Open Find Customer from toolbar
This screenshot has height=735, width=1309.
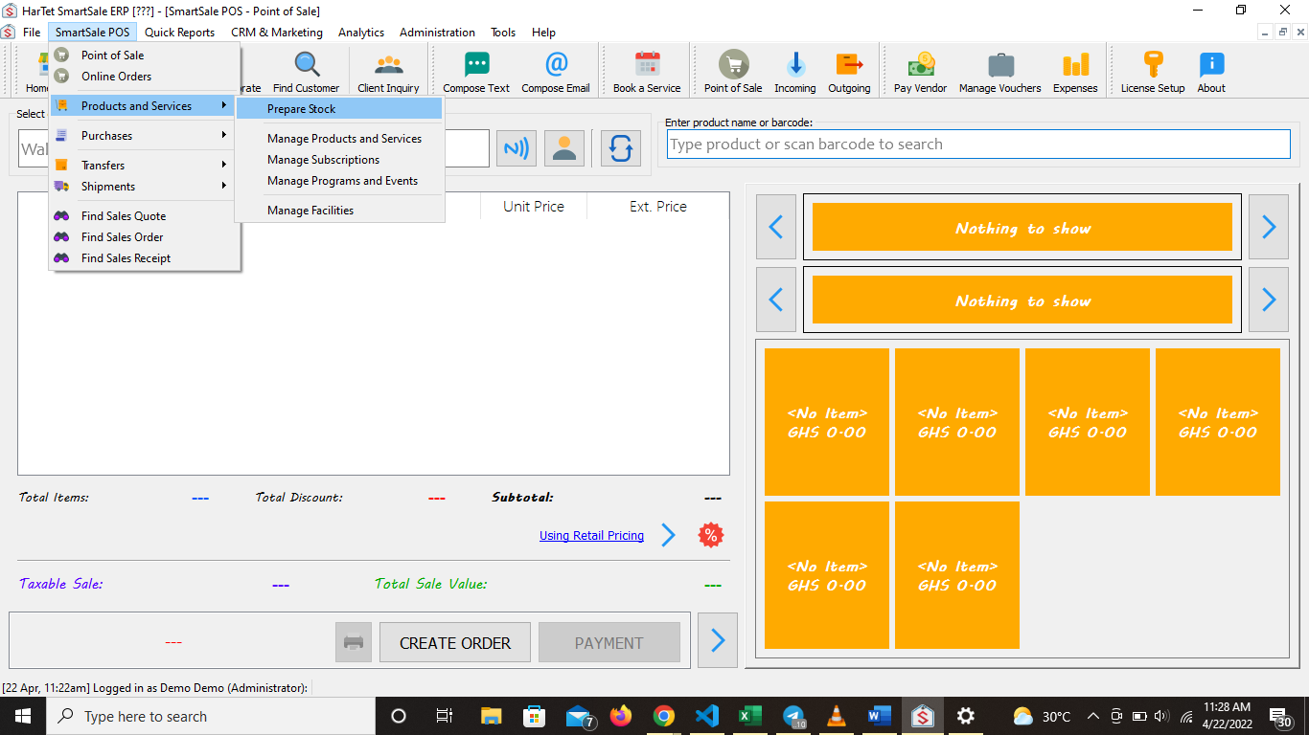pos(306,72)
